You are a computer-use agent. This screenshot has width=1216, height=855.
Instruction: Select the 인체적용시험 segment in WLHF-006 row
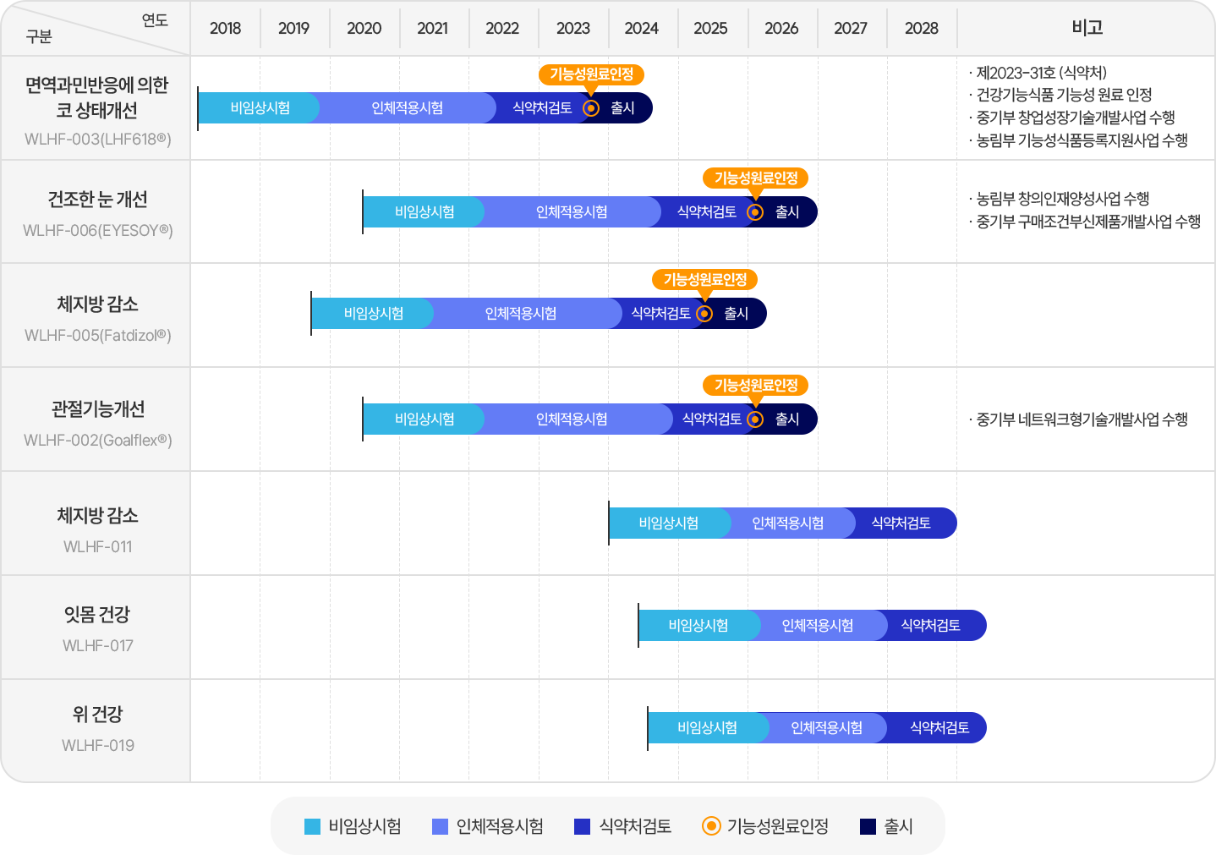tap(572, 212)
